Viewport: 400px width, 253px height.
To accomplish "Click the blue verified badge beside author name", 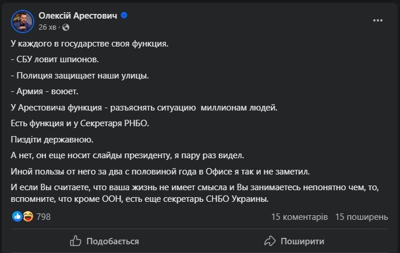I will pyautogui.click(x=124, y=16).
